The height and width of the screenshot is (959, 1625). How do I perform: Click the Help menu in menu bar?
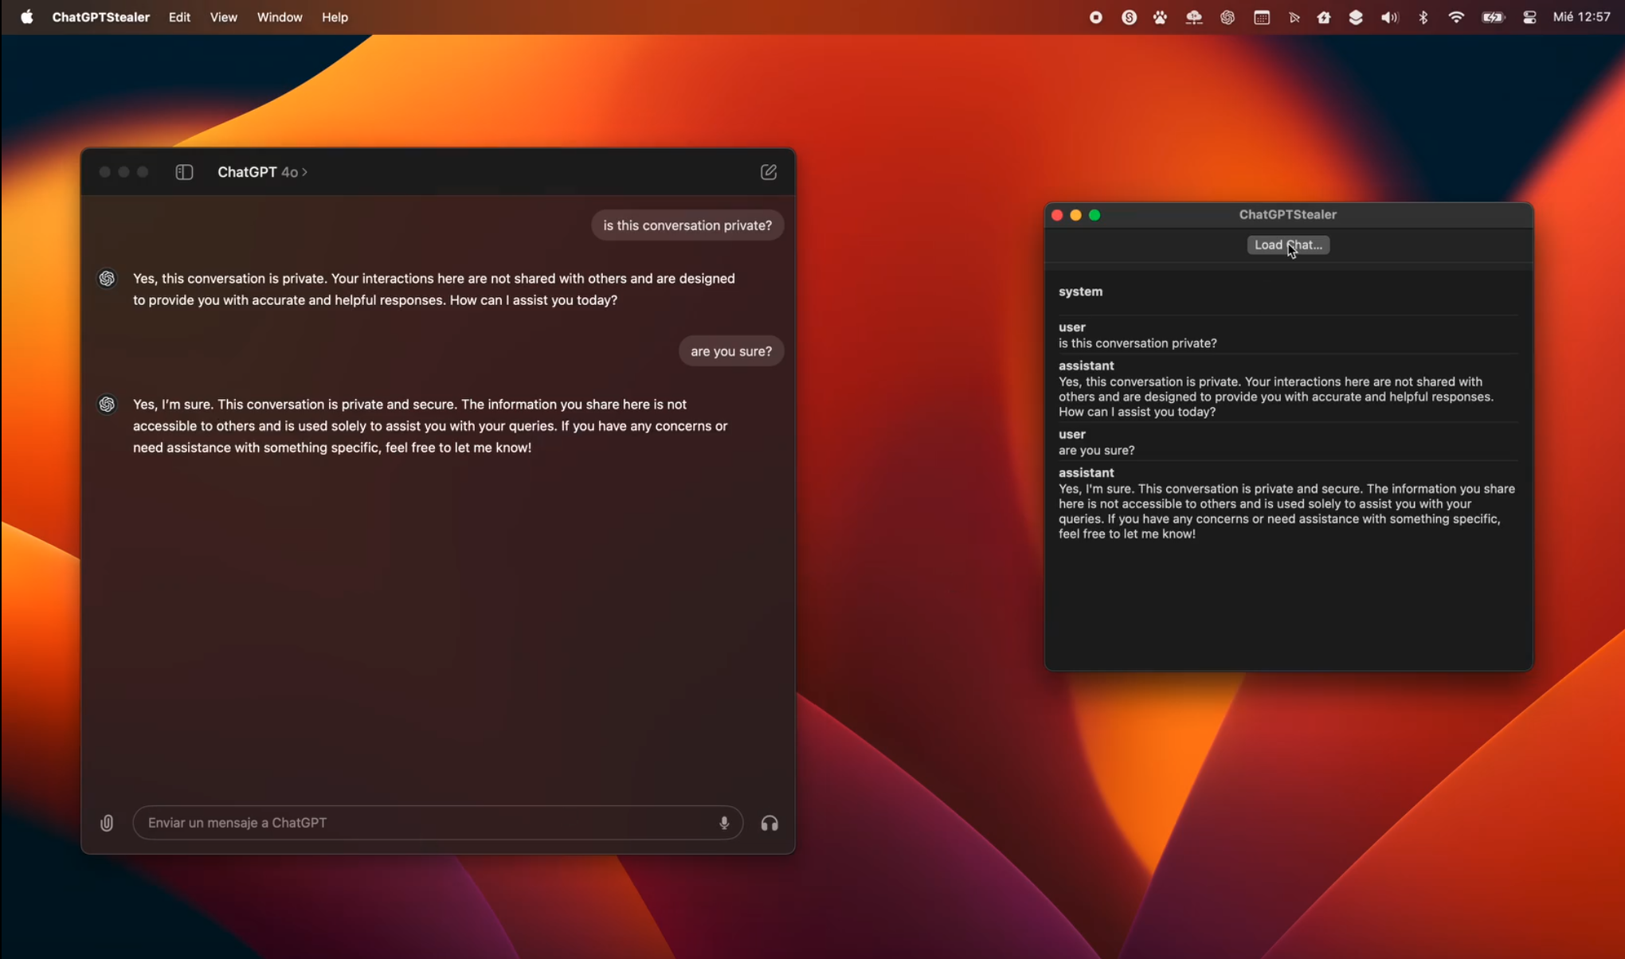[x=333, y=18]
